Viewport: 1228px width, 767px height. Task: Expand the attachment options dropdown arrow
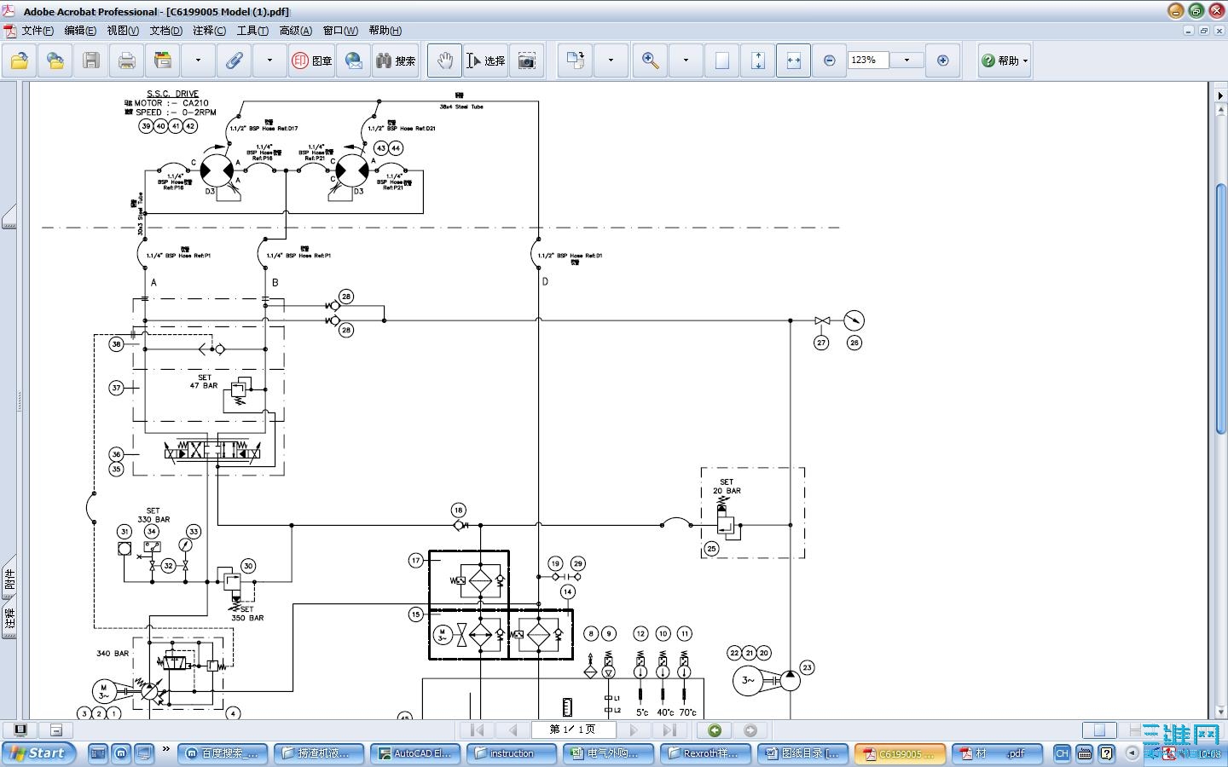(269, 61)
